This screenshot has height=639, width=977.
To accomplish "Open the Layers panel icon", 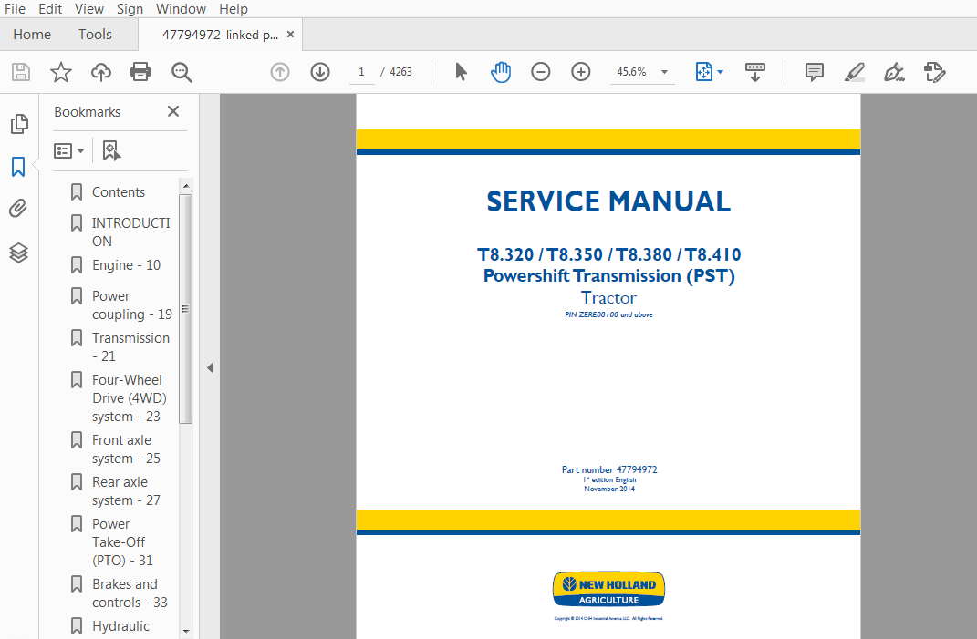I will pyautogui.click(x=18, y=253).
